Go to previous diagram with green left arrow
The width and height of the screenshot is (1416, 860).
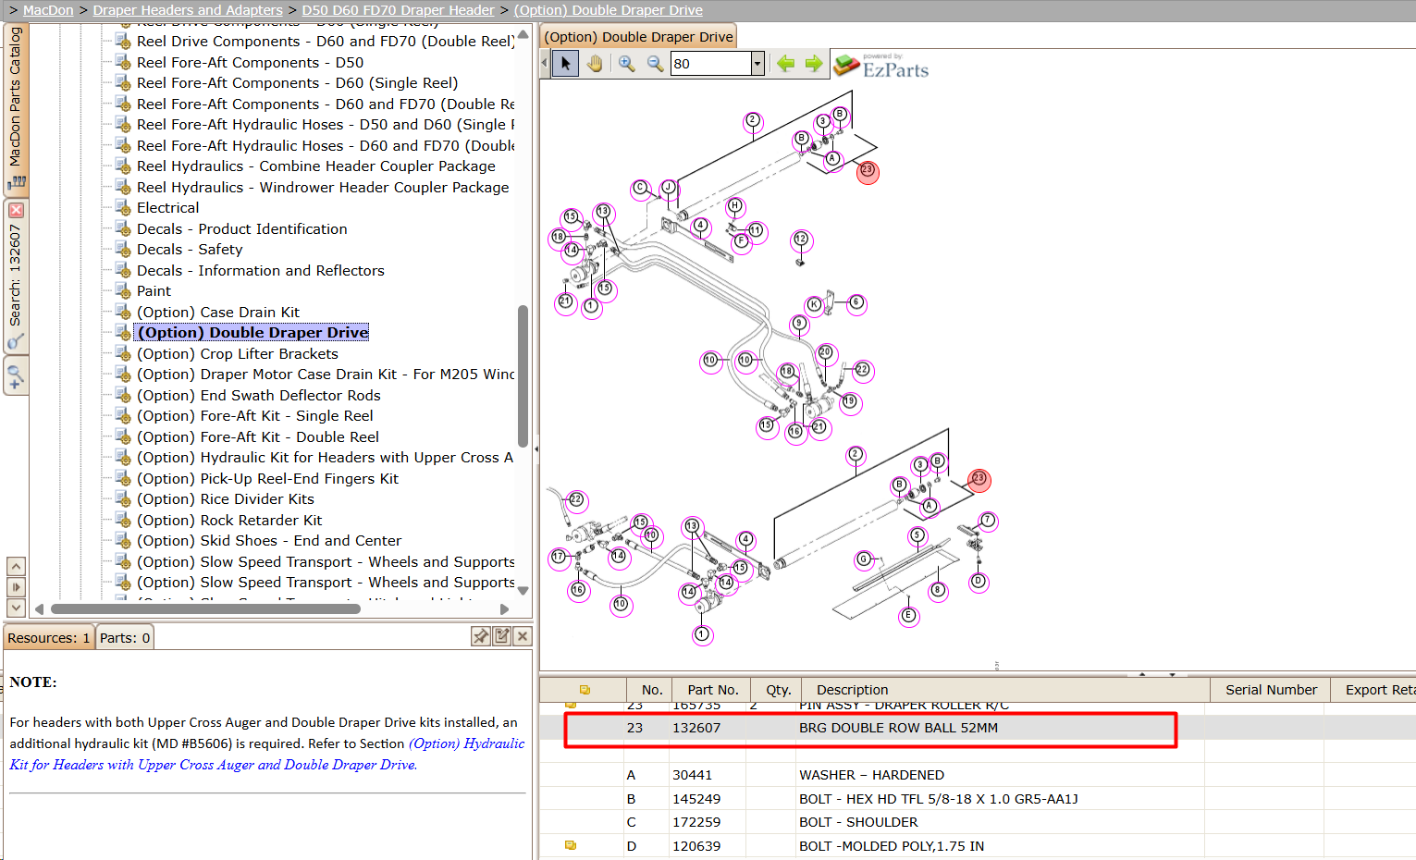click(786, 64)
